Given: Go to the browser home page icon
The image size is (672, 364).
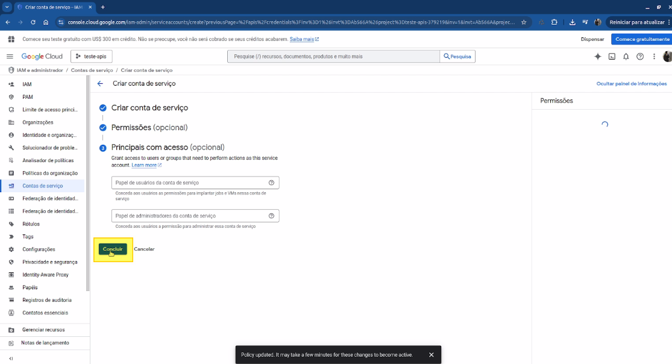Looking at the screenshot, I should tap(46, 22).
